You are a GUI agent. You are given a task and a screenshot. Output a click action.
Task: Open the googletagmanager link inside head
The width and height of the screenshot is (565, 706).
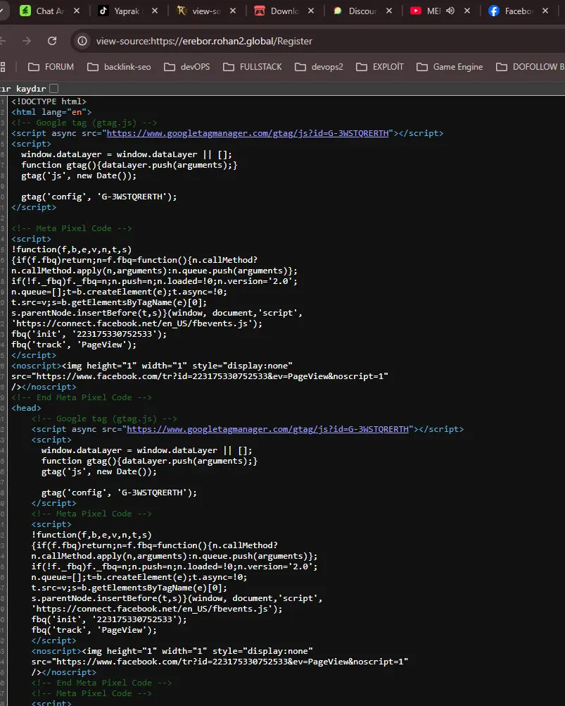coord(267,429)
